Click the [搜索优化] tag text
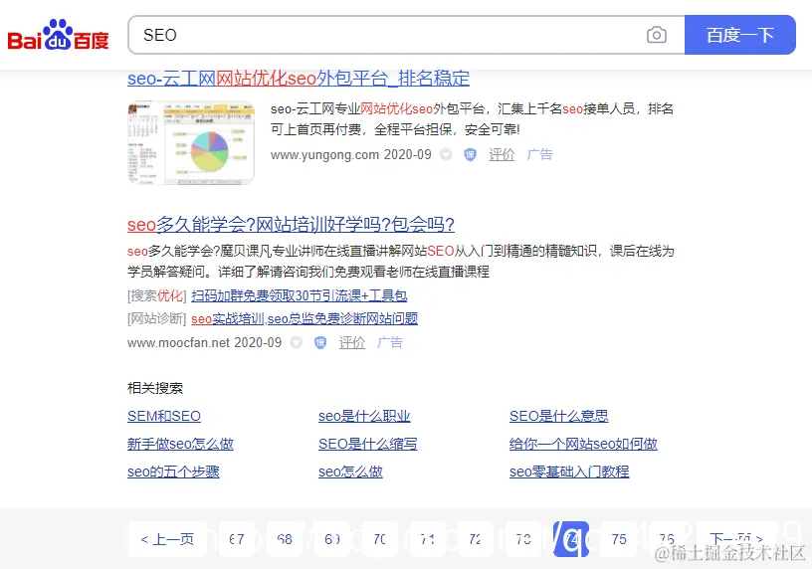Image resolution: width=812 pixels, height=569 pixels. point(157,295)
